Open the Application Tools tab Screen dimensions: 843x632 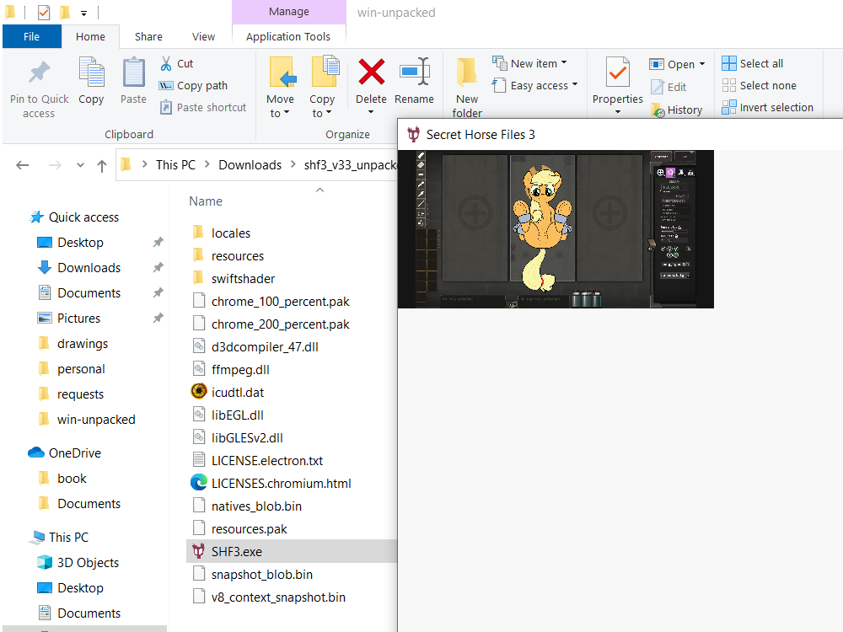(x=288, y=36)
